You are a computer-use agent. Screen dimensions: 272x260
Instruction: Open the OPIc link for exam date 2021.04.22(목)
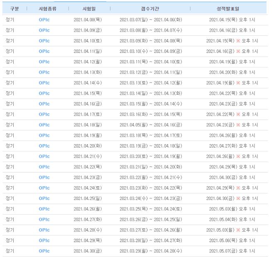click(x=44, y=167)
